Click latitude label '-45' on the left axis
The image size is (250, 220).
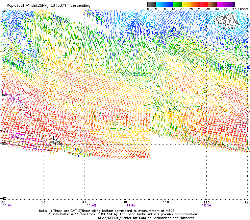[x=3, y=51]
